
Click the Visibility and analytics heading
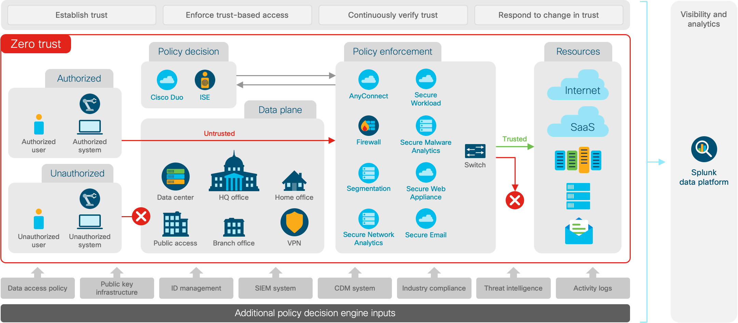coord(704,19)
